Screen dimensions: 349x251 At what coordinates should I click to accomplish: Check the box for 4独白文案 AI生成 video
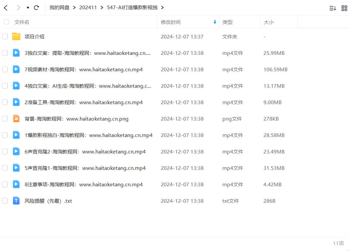point(5,86)
